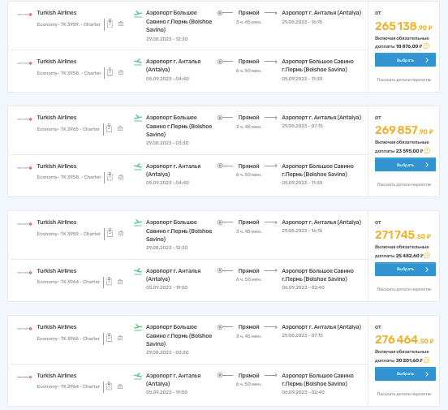This screenshot has height=410, width=448.
Task: Open the surcharge info icon next to 18 876,00 ₽
Action: pyautogui.click(x=426, y=46)
